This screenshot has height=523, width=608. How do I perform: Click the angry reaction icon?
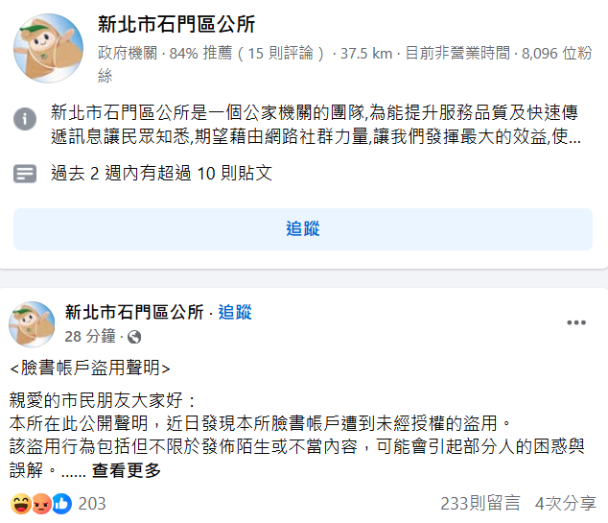coord(41,504)
